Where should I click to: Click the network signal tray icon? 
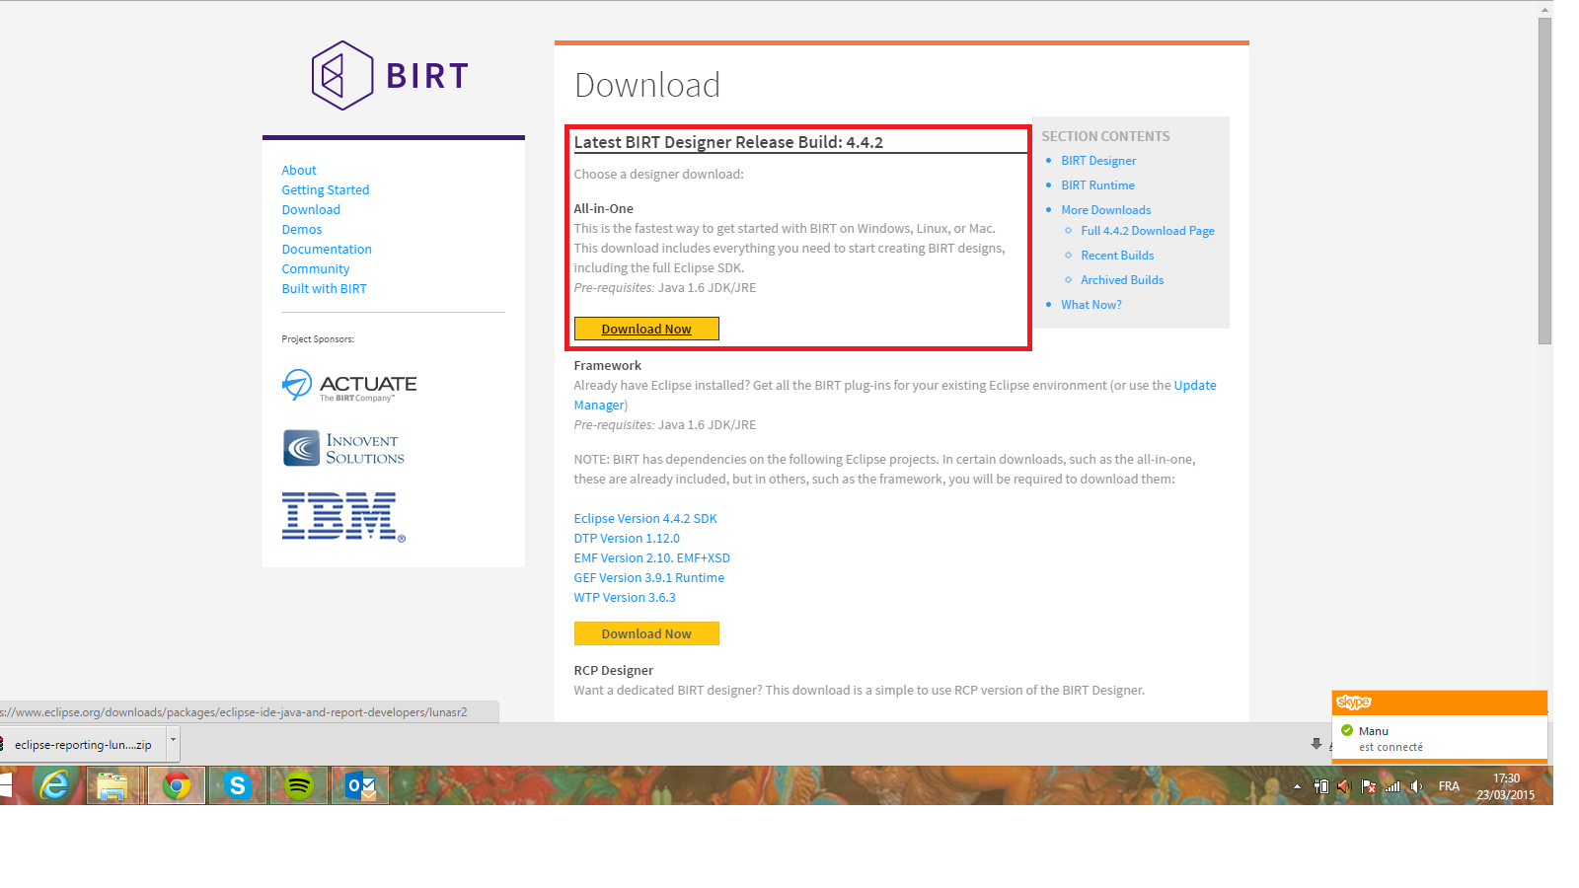pyautogui.click(x=1392, y=786)
